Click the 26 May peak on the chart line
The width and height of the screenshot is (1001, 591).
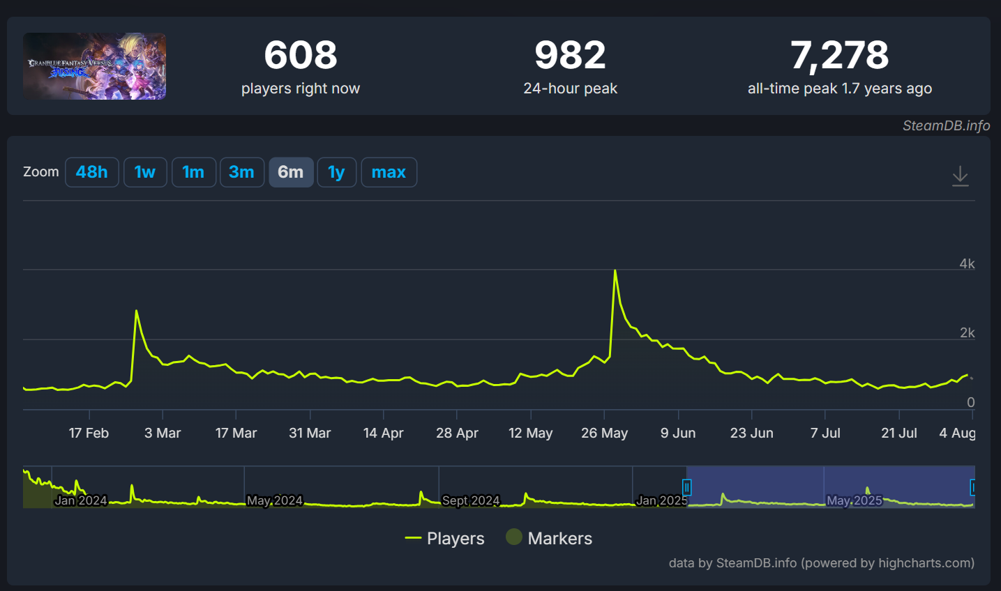pyautogui.click(x=615, y=270)
